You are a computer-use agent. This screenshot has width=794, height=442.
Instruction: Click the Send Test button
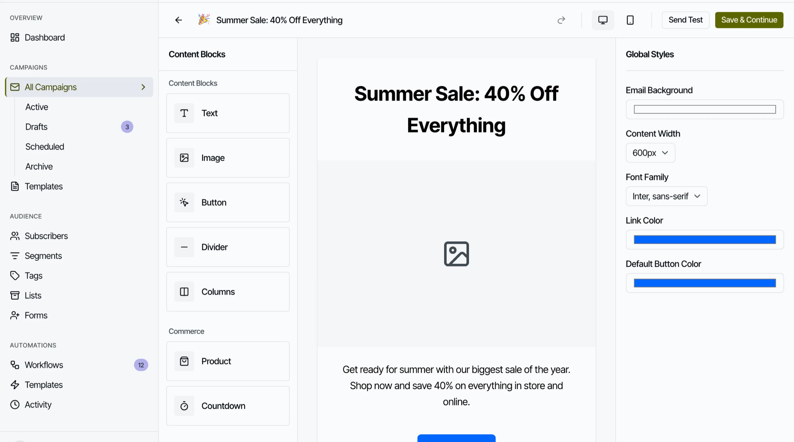685,20
